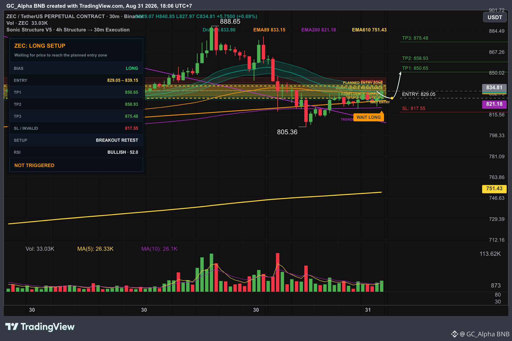Select the 821.18 EMA200 price tag
Screen dimensions: 512x341
(494, 104)
